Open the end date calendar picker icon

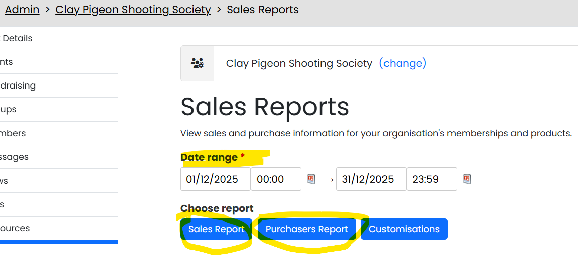point(467,179)
